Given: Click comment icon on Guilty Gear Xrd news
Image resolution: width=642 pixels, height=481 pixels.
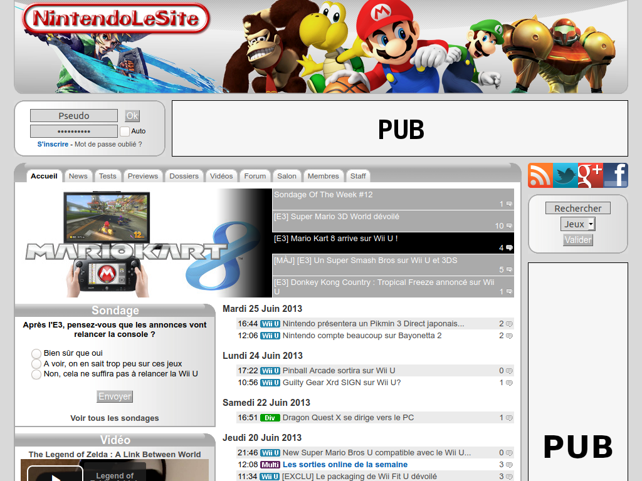Looking at the screenshot, I should 509,383.
